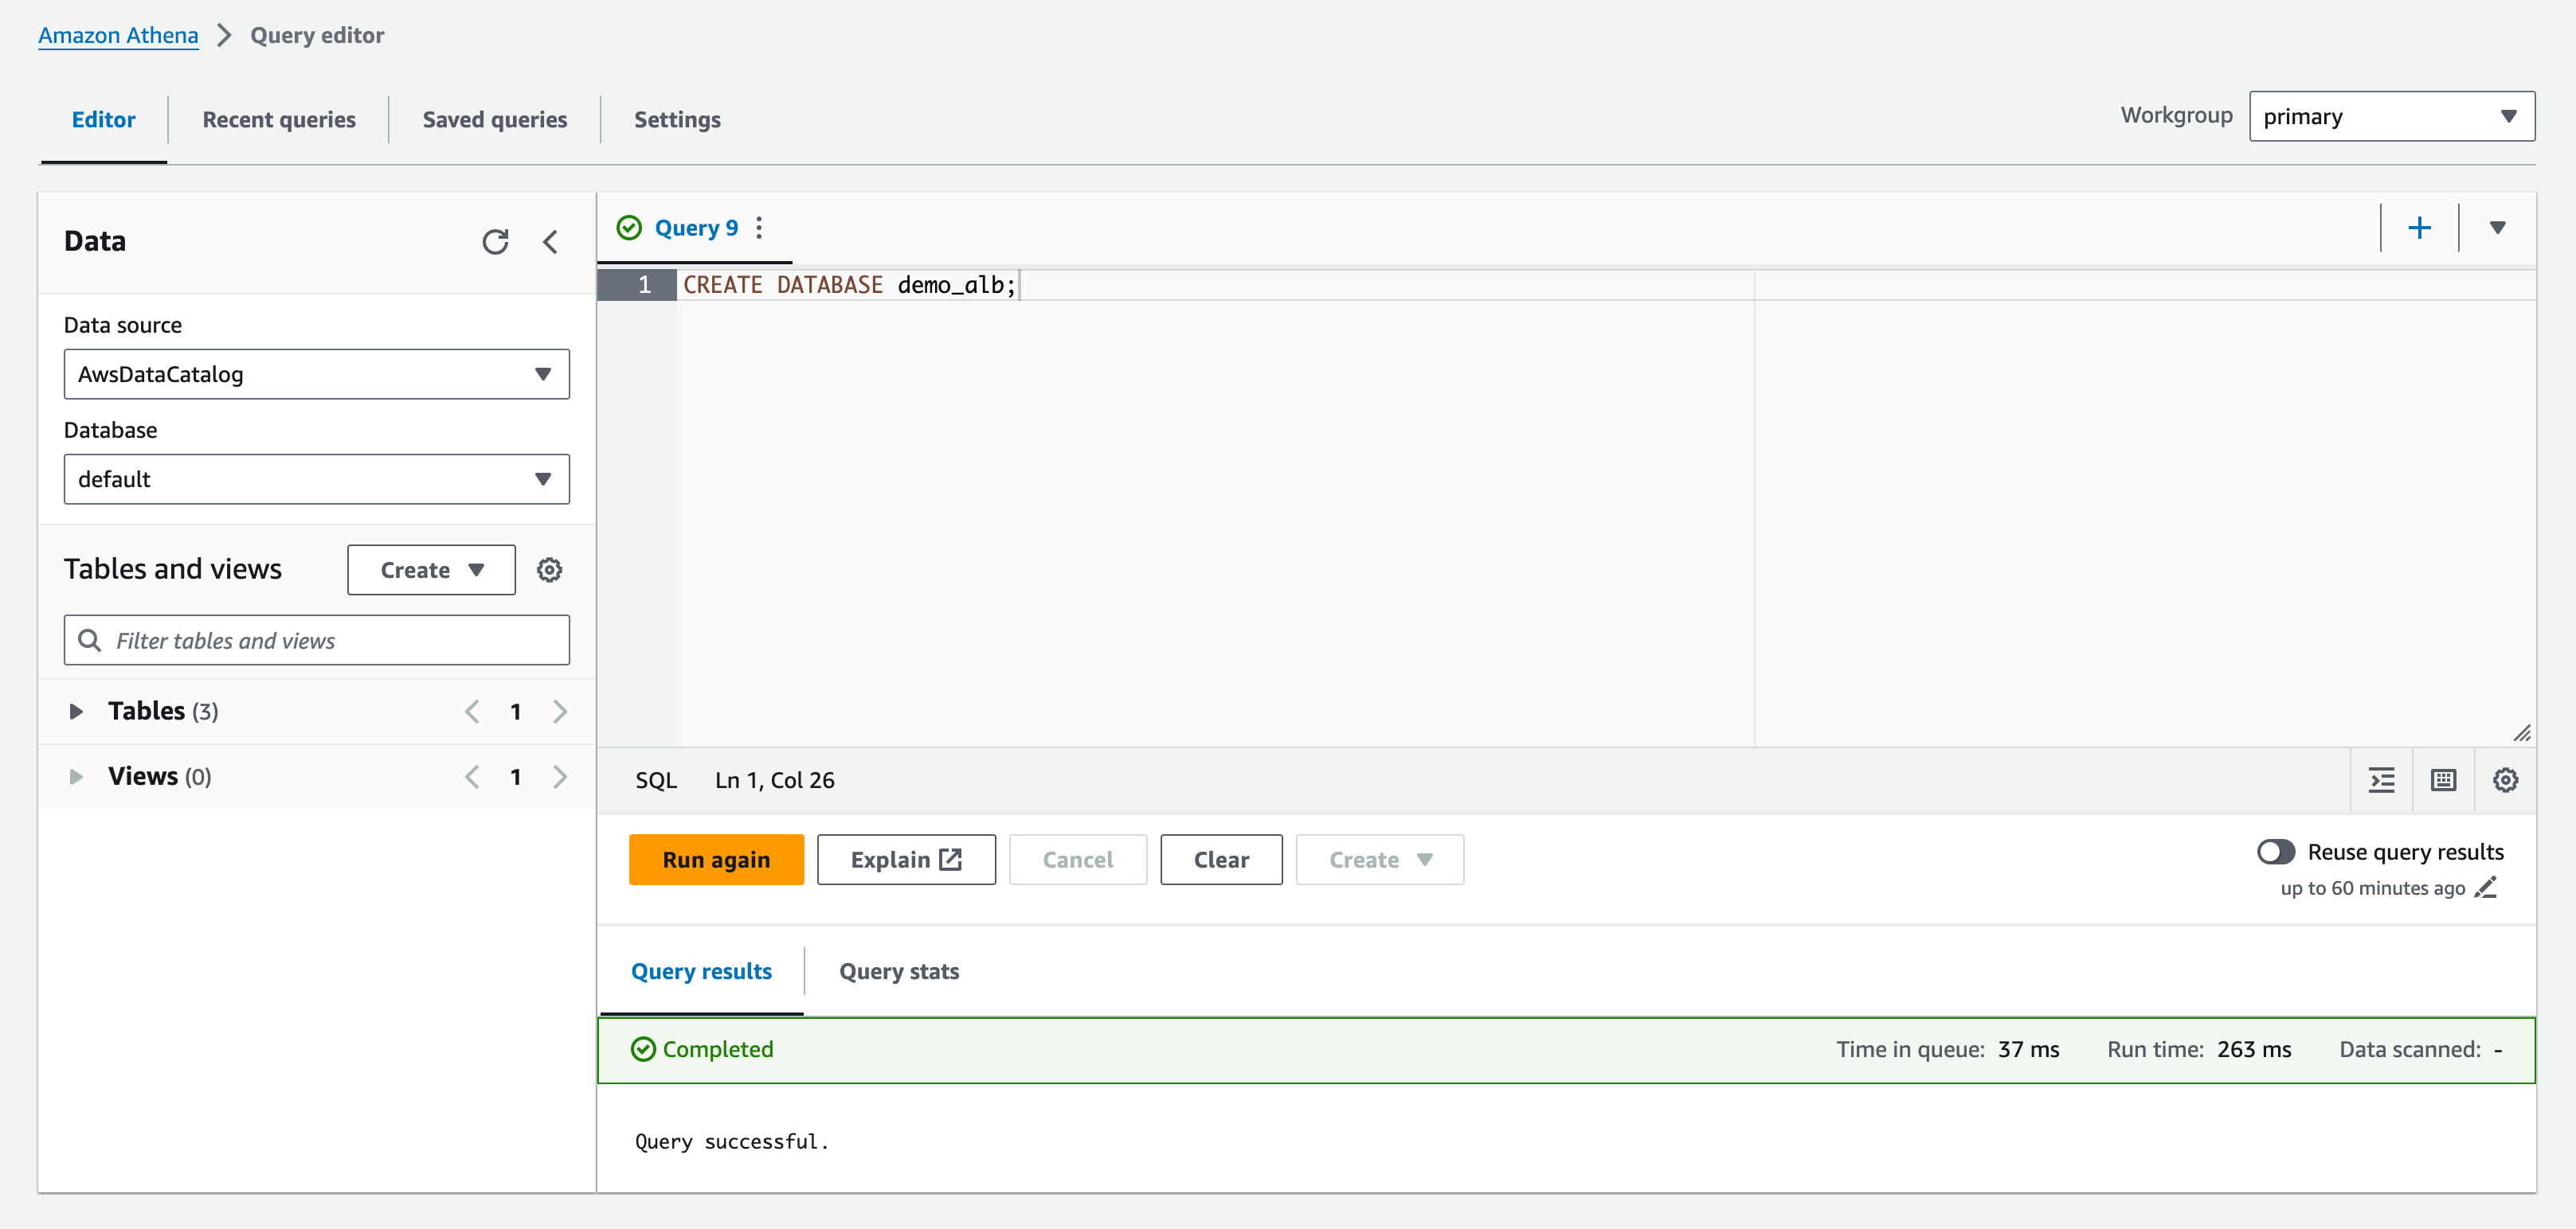Screen dimensions: 2576x1229
Task: Click the Explain button
Action: point(906,860)
